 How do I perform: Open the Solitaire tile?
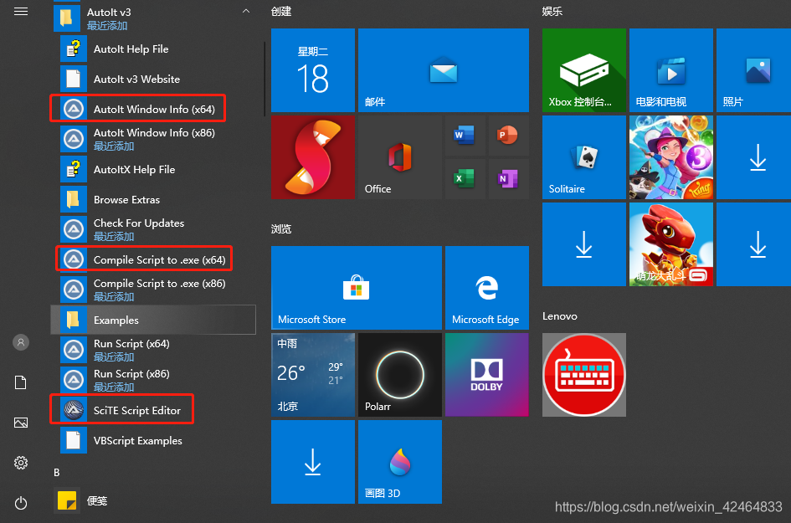pyautogui.click(x=584, y=157)
